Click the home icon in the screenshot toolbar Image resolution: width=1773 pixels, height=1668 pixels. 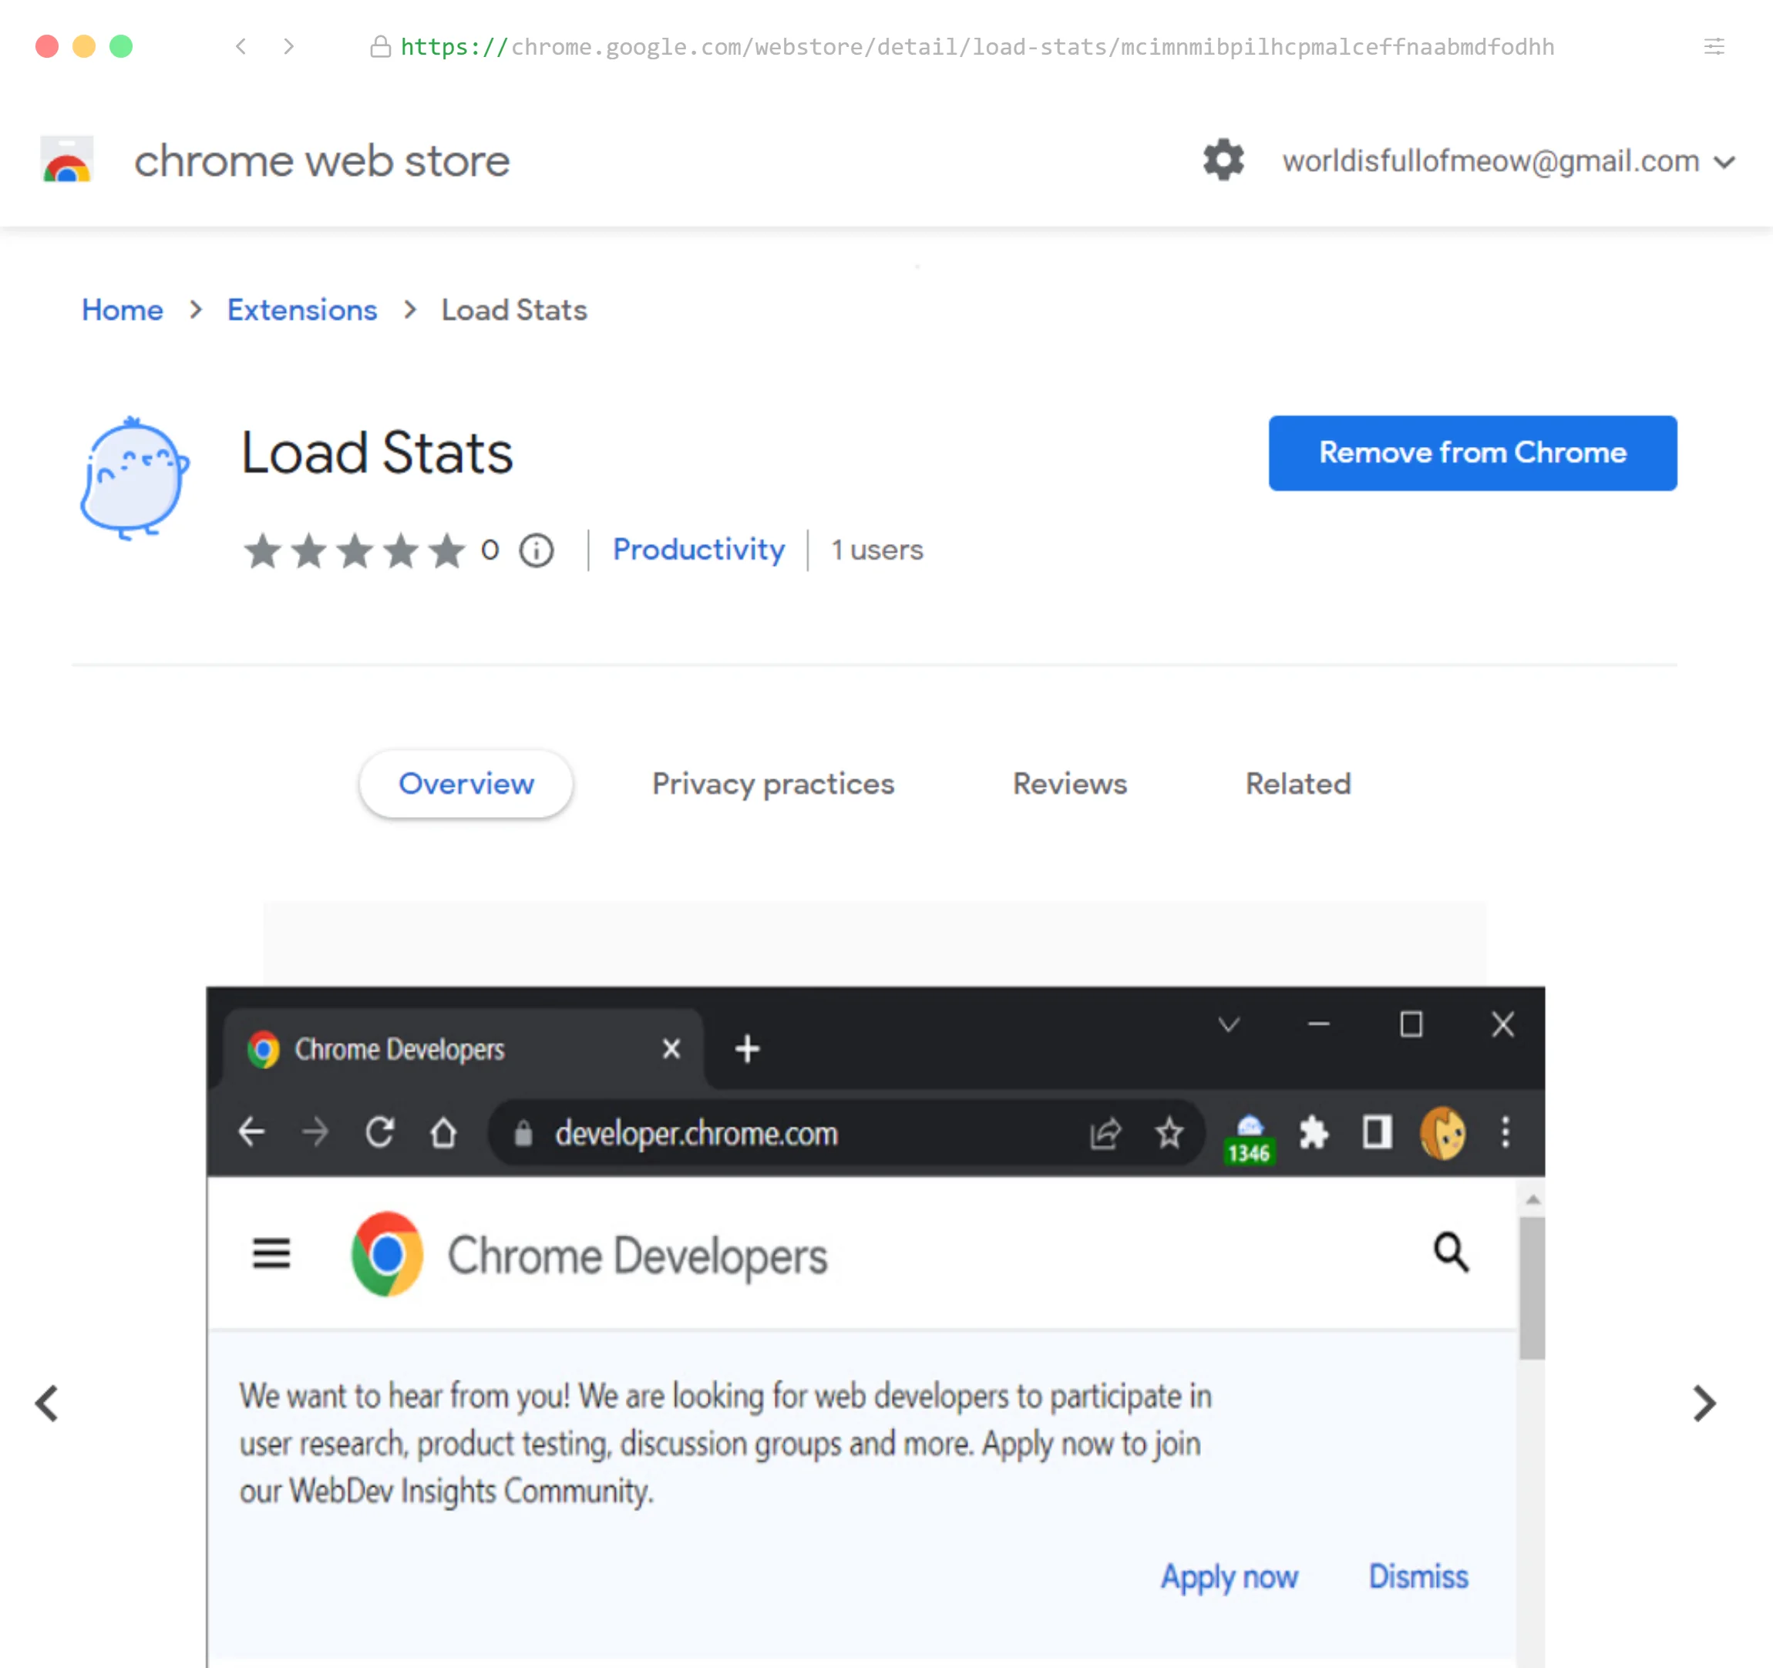pyautogui.click(x=443, y=1133)
